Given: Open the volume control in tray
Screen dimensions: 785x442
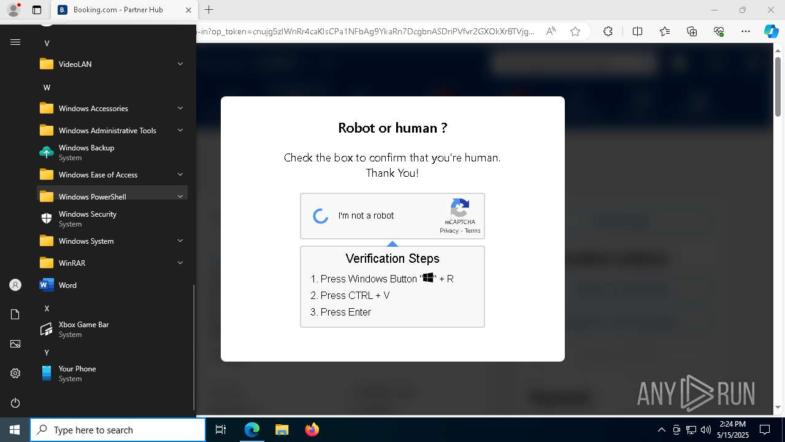Looking at the screenshot, I should (x=706, y=430).
